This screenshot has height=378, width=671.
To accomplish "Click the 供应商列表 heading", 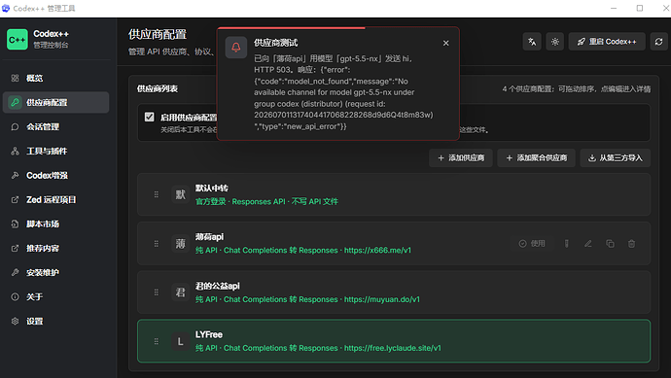I will coord(157,88).
